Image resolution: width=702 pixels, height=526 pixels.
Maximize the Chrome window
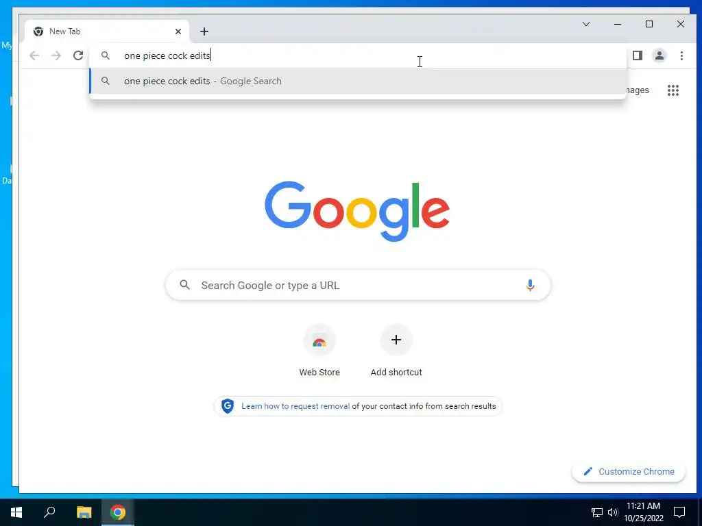coord(649,24)
